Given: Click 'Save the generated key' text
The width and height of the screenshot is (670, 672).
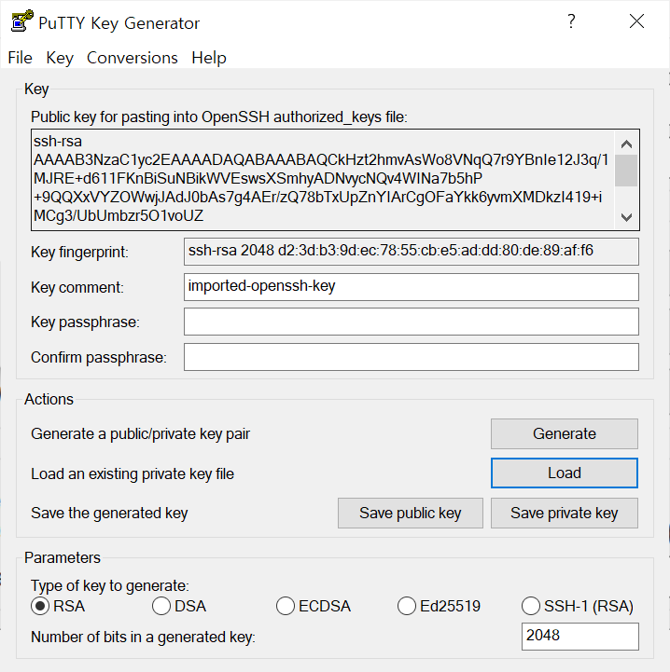Looking at the screenshot, I should point(109,514).
